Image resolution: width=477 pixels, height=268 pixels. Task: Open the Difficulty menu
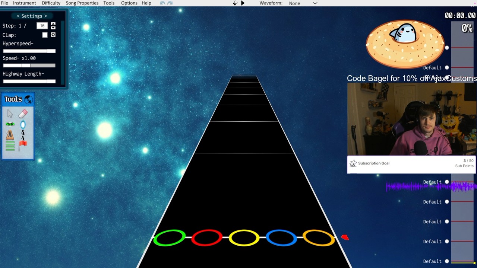tap(51, 3)
